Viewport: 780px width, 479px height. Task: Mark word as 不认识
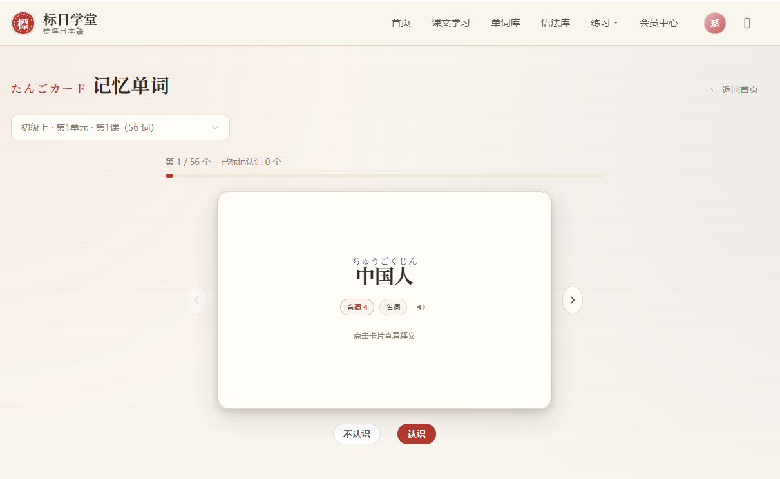pos(357,434)
